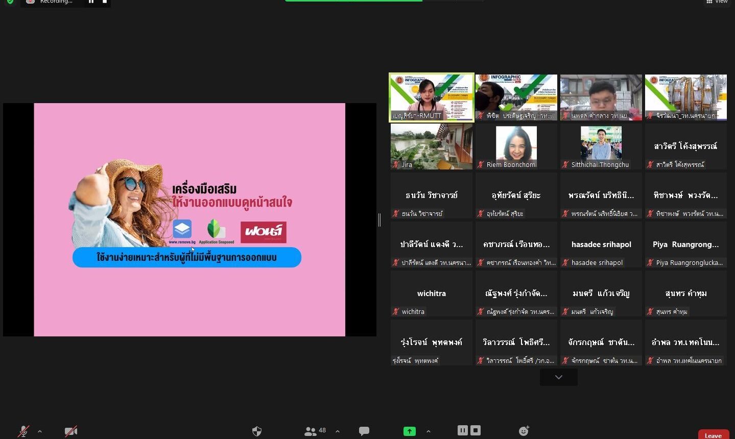Click the blue banner text on slide
This screenshot has width=735, height=439.
click(187, 257)
